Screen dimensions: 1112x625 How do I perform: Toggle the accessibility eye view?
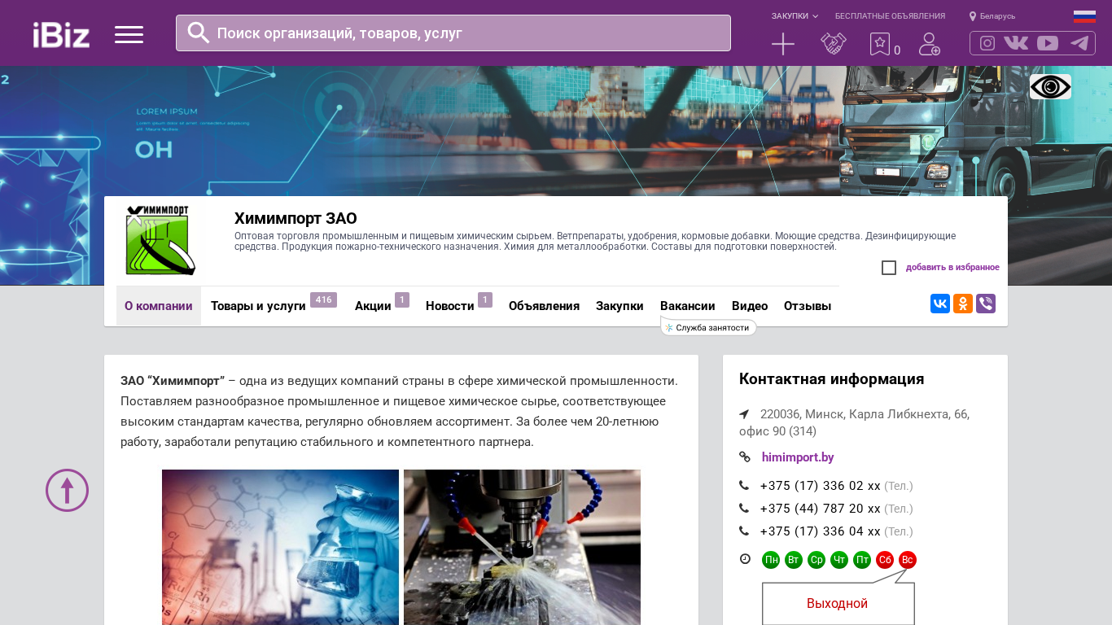[x=1050, y=86]
